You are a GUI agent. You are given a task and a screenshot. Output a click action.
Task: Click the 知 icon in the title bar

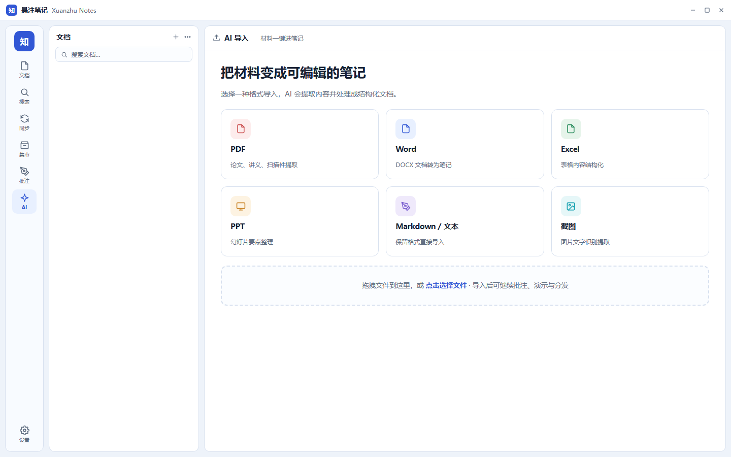tap(12, 10)
